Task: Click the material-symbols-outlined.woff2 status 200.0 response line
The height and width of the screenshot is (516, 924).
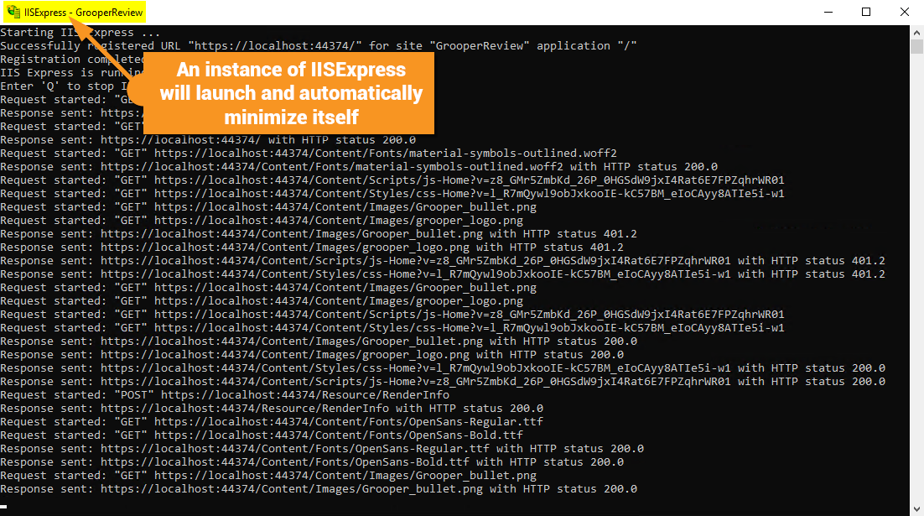Action: point(359,167)
